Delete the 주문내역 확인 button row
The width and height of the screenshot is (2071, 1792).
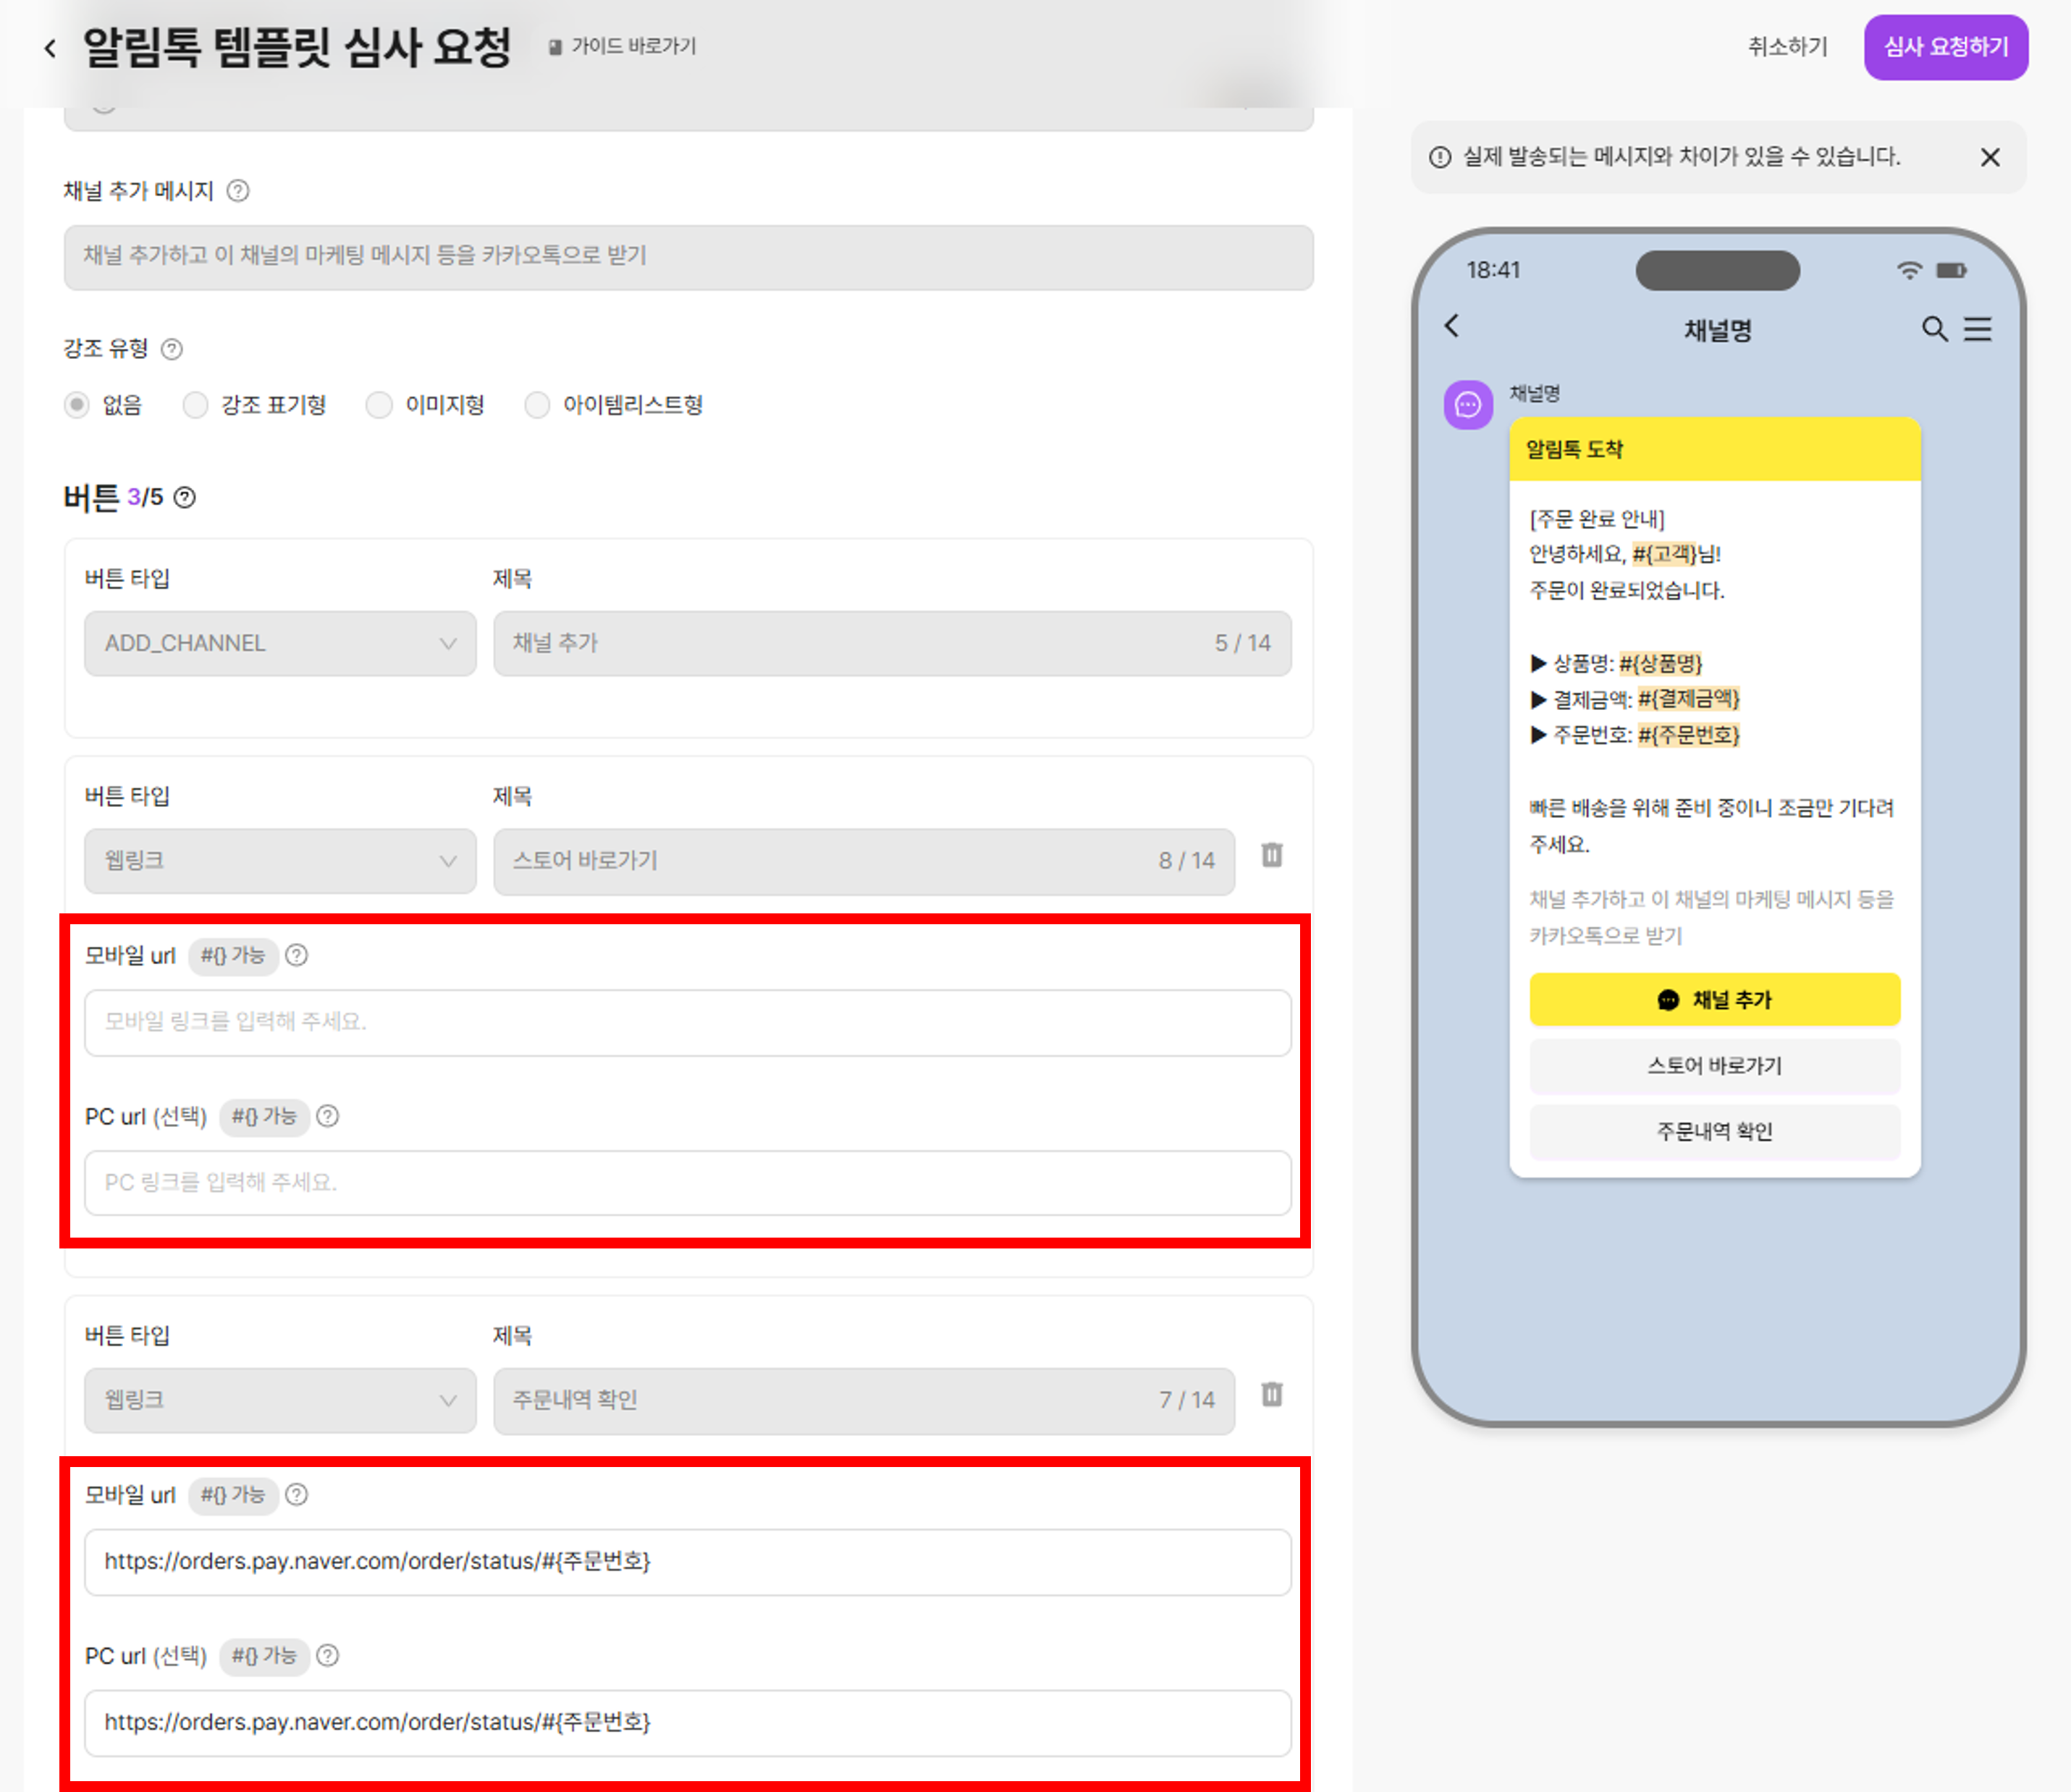click(x=1271, y=1394)
